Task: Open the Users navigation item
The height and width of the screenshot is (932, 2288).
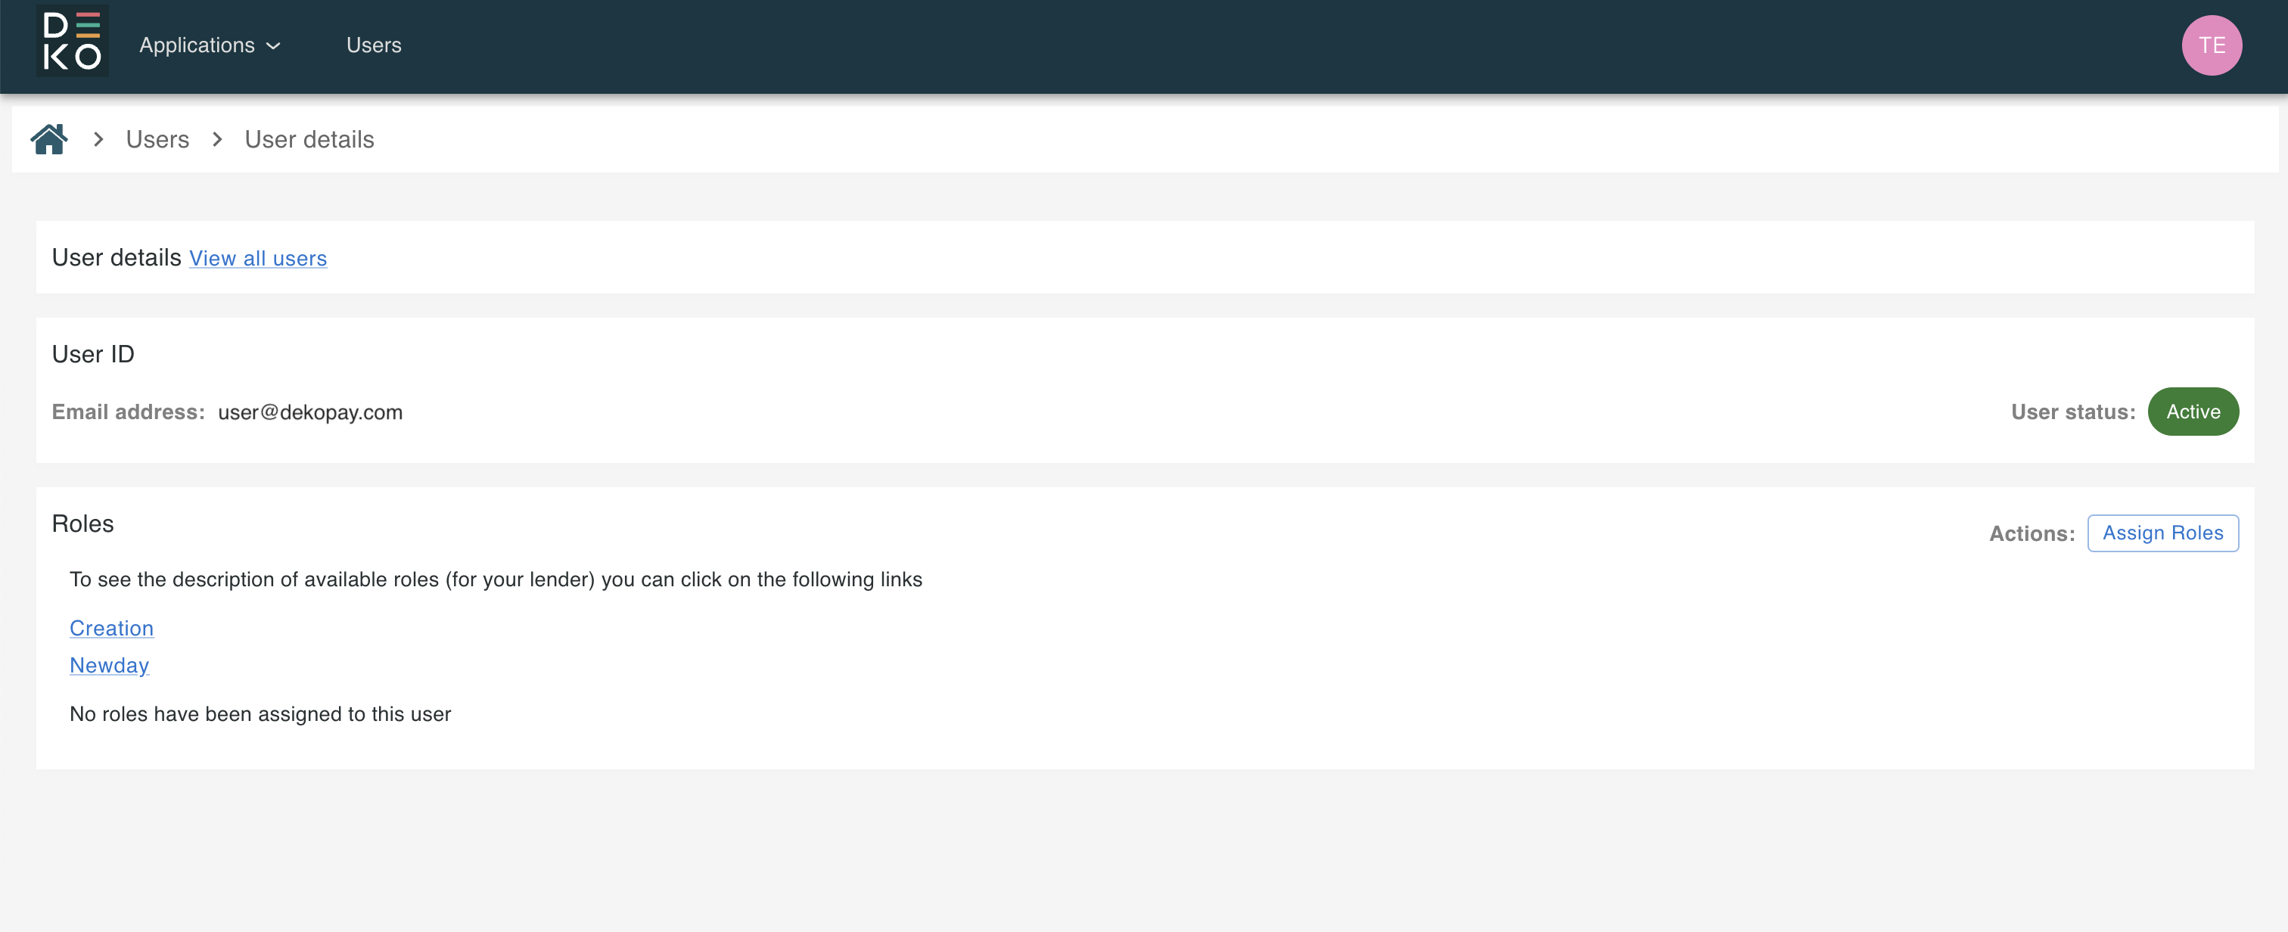Action: (373, 45)
